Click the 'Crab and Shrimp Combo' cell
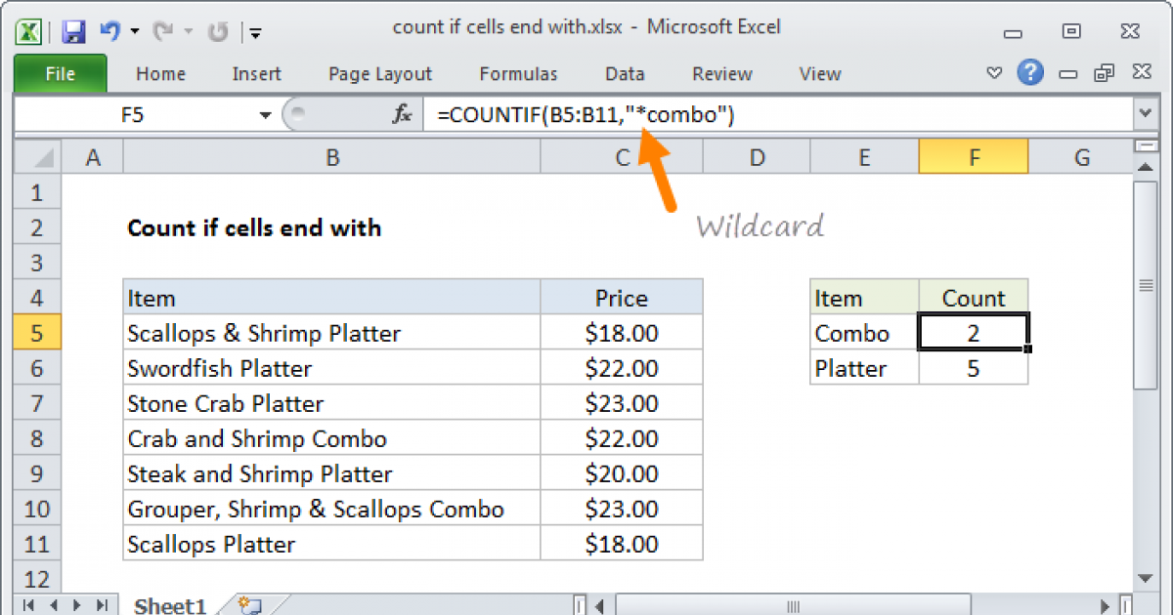The width and height of the screenshot is (1173, 615). coord(332,438)
